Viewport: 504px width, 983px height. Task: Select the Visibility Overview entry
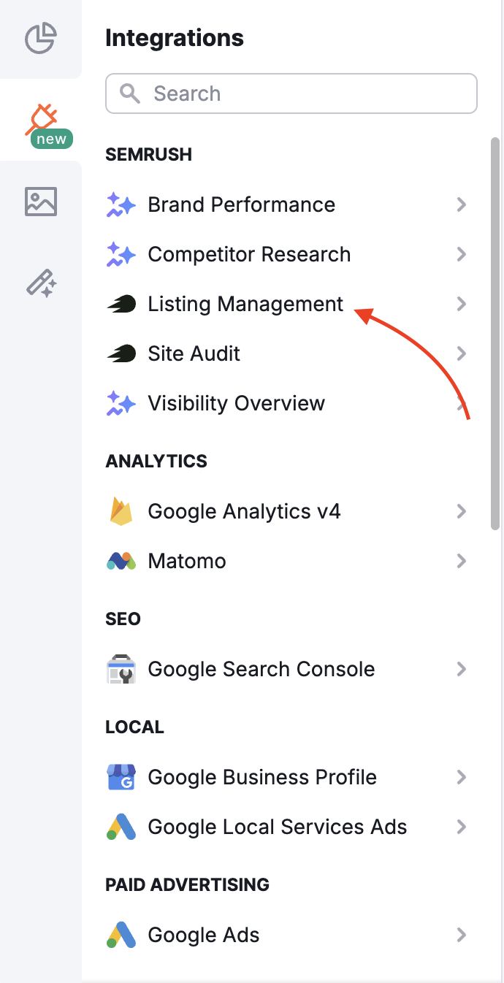coord(236,403)
